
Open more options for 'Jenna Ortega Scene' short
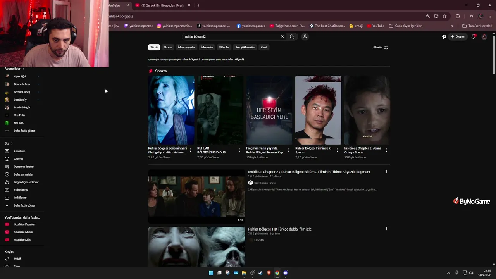click(x=386, y=150)
